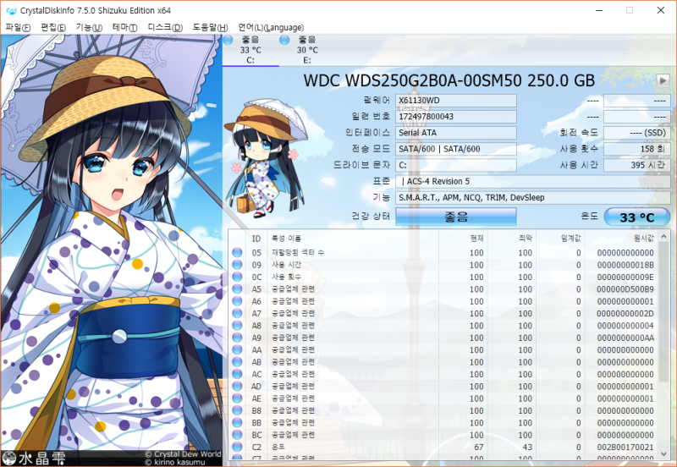This screenshot has width=677, height=467.
Task: Click the SMART list scroll up arrow
Action: click(x=664, y=237)
